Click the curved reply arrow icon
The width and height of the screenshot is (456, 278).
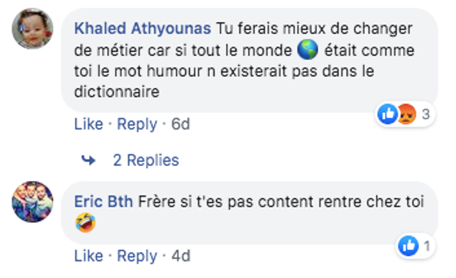pos(88,161)
